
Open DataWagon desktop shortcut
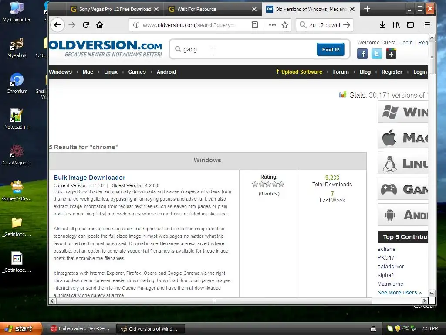[16, 155]
